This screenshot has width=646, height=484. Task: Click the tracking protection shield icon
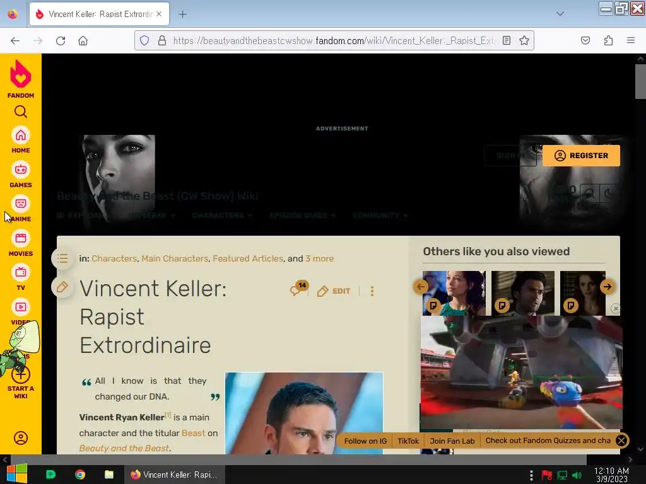(x=144, y=40)
